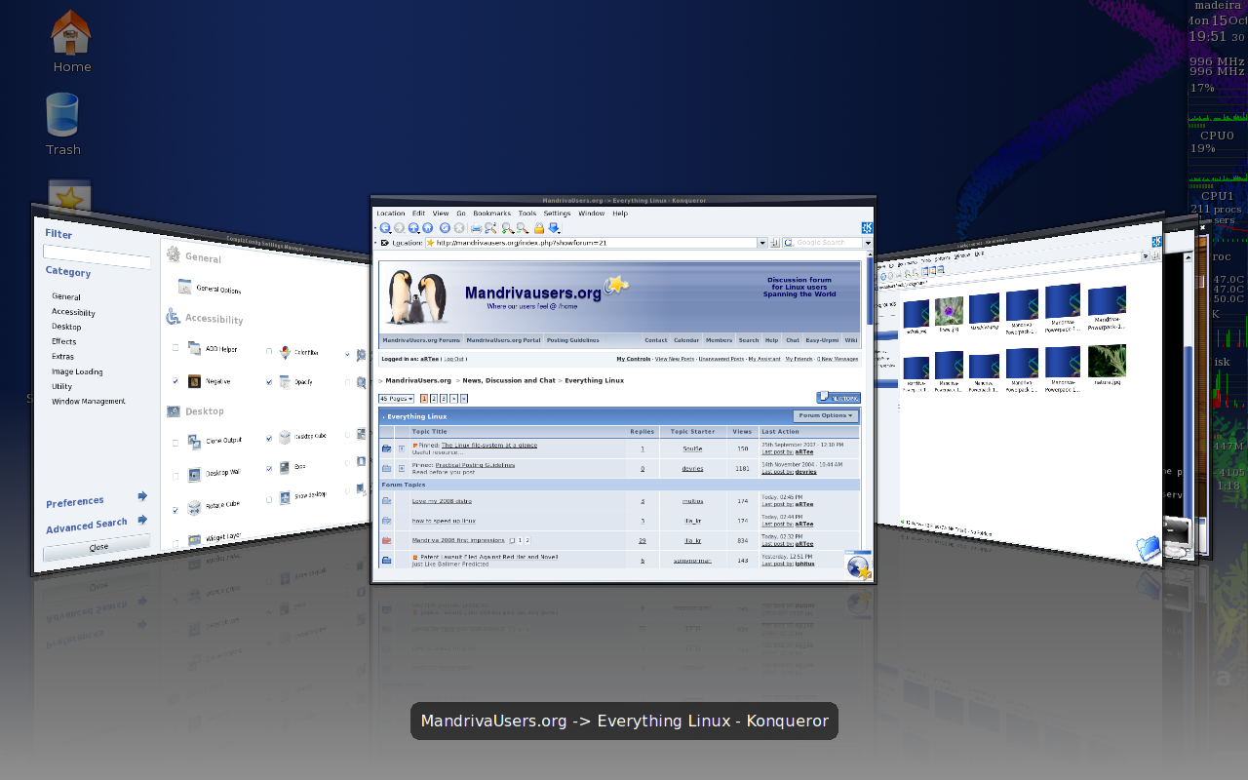This screenshot has width=1248, height=780.
Task: Enable the Desktop Wall checkbox
Action: point(175,477)
